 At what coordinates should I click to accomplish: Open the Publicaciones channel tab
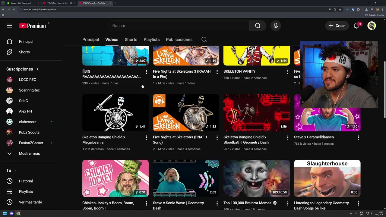[x=179, y=39]
